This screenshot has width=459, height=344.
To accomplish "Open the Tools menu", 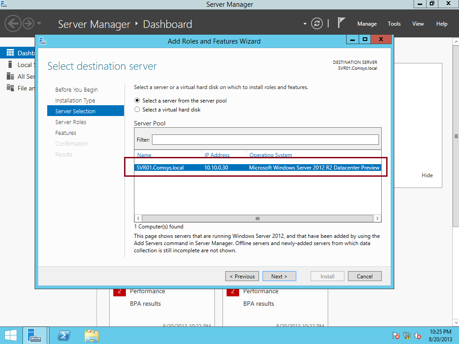I will [x=394, y=24].
